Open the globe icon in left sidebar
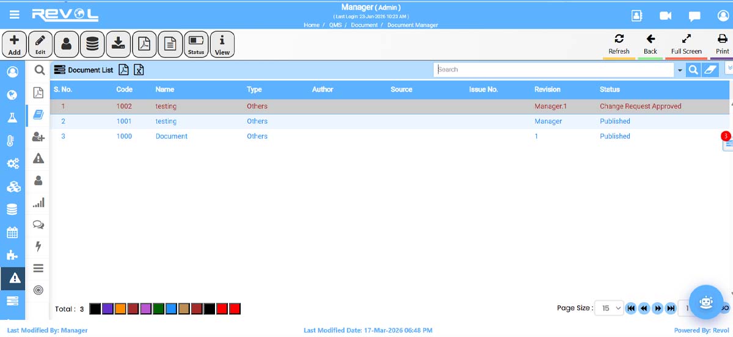The height and width of the screenshot is (337, 733). click(x=12, y=95)
